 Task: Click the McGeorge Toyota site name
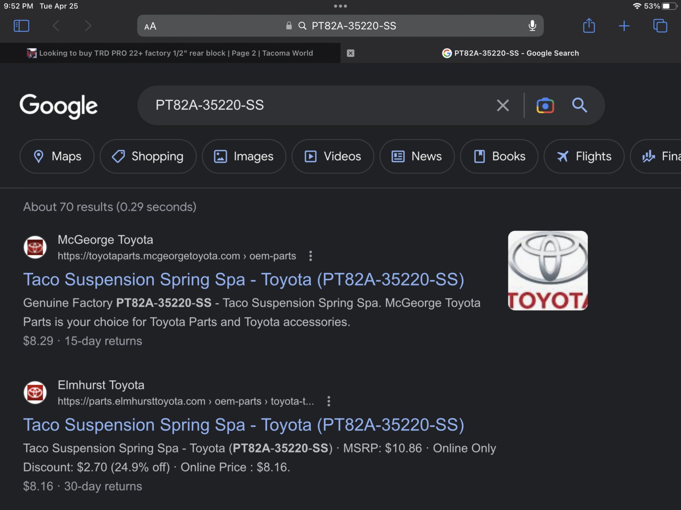pos(106,240)
